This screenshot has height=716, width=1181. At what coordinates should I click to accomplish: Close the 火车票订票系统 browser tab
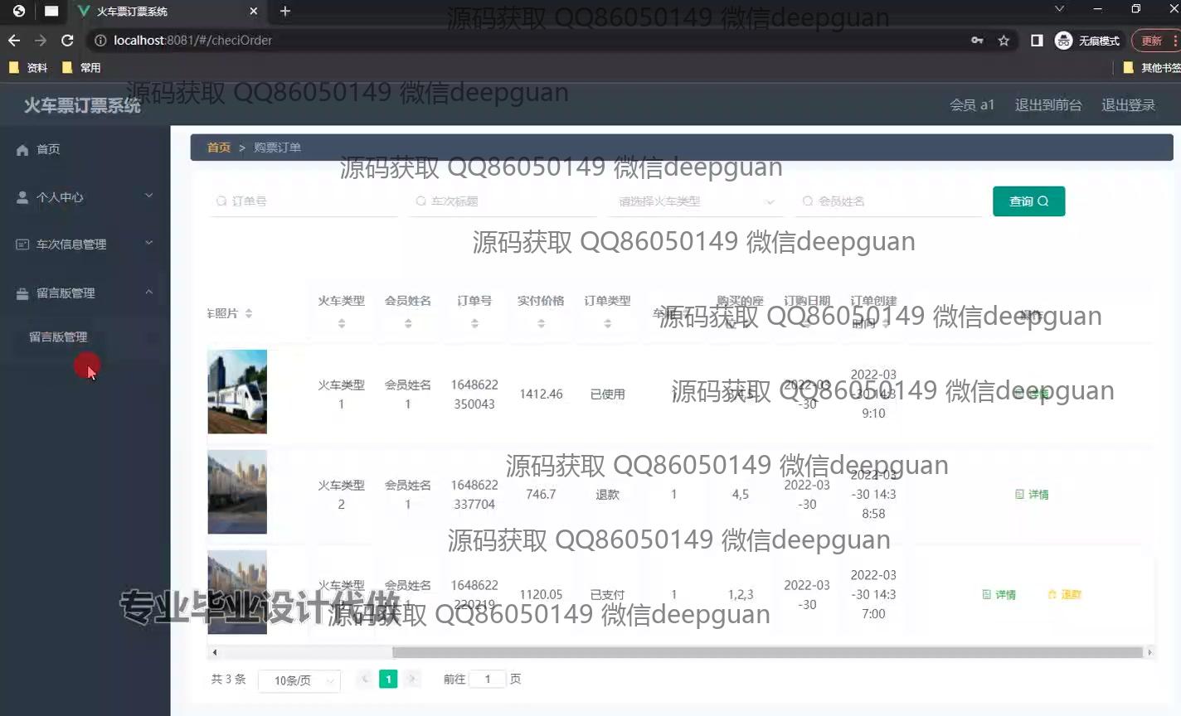click(254, 11)
